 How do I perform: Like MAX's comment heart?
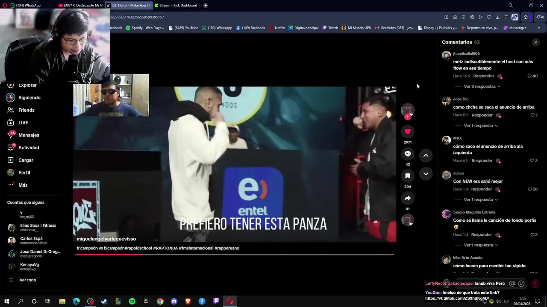[532, 161]
